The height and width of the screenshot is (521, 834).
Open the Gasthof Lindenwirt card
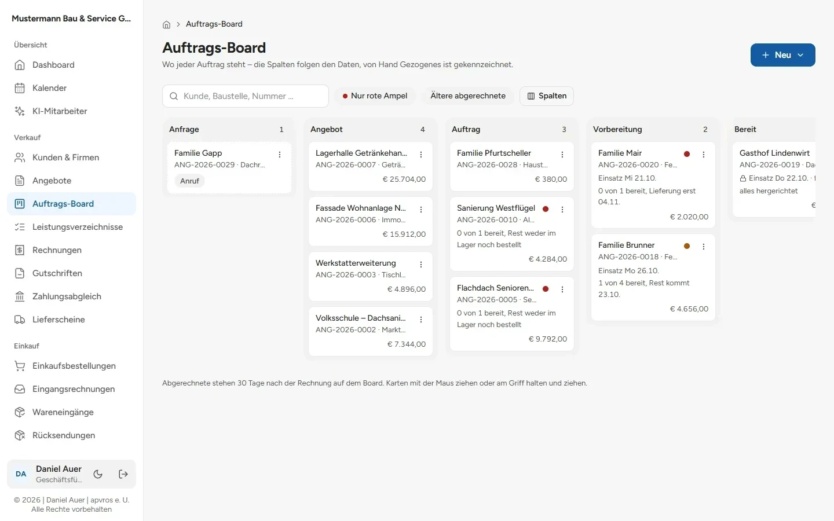coord(774,179)
